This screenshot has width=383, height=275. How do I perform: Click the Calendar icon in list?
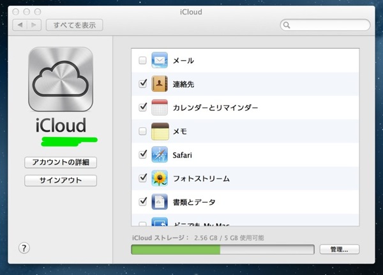coord(160,107)
